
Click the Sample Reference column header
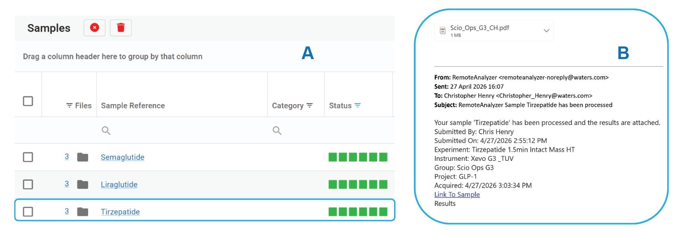pyautogui.click(x=133, y=106)
